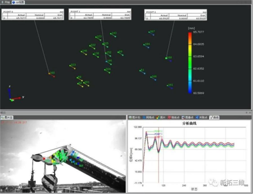Image resolution: width=253 pixels, height=194 pixels.
Task: Switch to the 开始 tab
Action: (x=6, y=2)
